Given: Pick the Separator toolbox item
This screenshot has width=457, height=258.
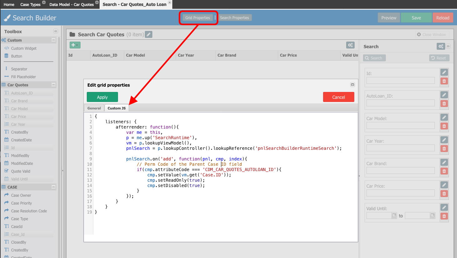Looking at the screenshot, I should (19, 69).
